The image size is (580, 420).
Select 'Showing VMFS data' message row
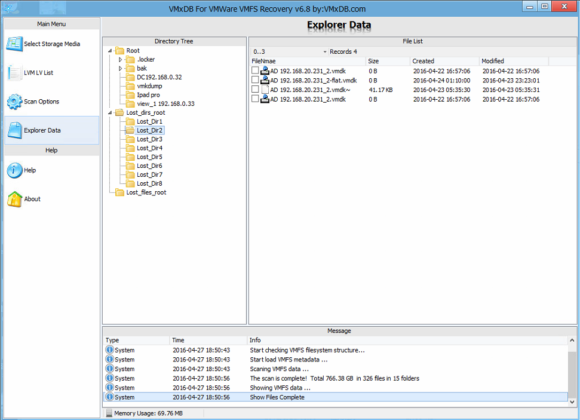pyautogui.click(x=336, y=388)
